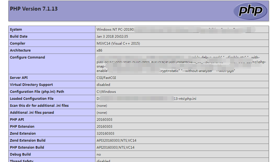Click the 'PHP Extension Build' label
The image size is (275, 162).
(x=27, y=148)
